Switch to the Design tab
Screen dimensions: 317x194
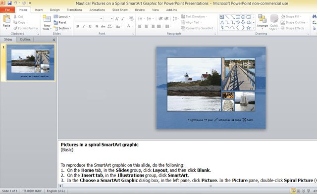tap(55, 10)
